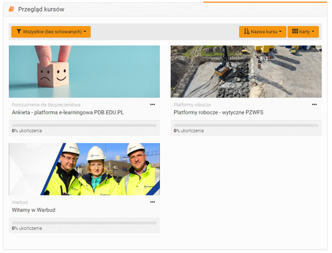
Task: Open the Karty view dropdown
Action: 303,31
